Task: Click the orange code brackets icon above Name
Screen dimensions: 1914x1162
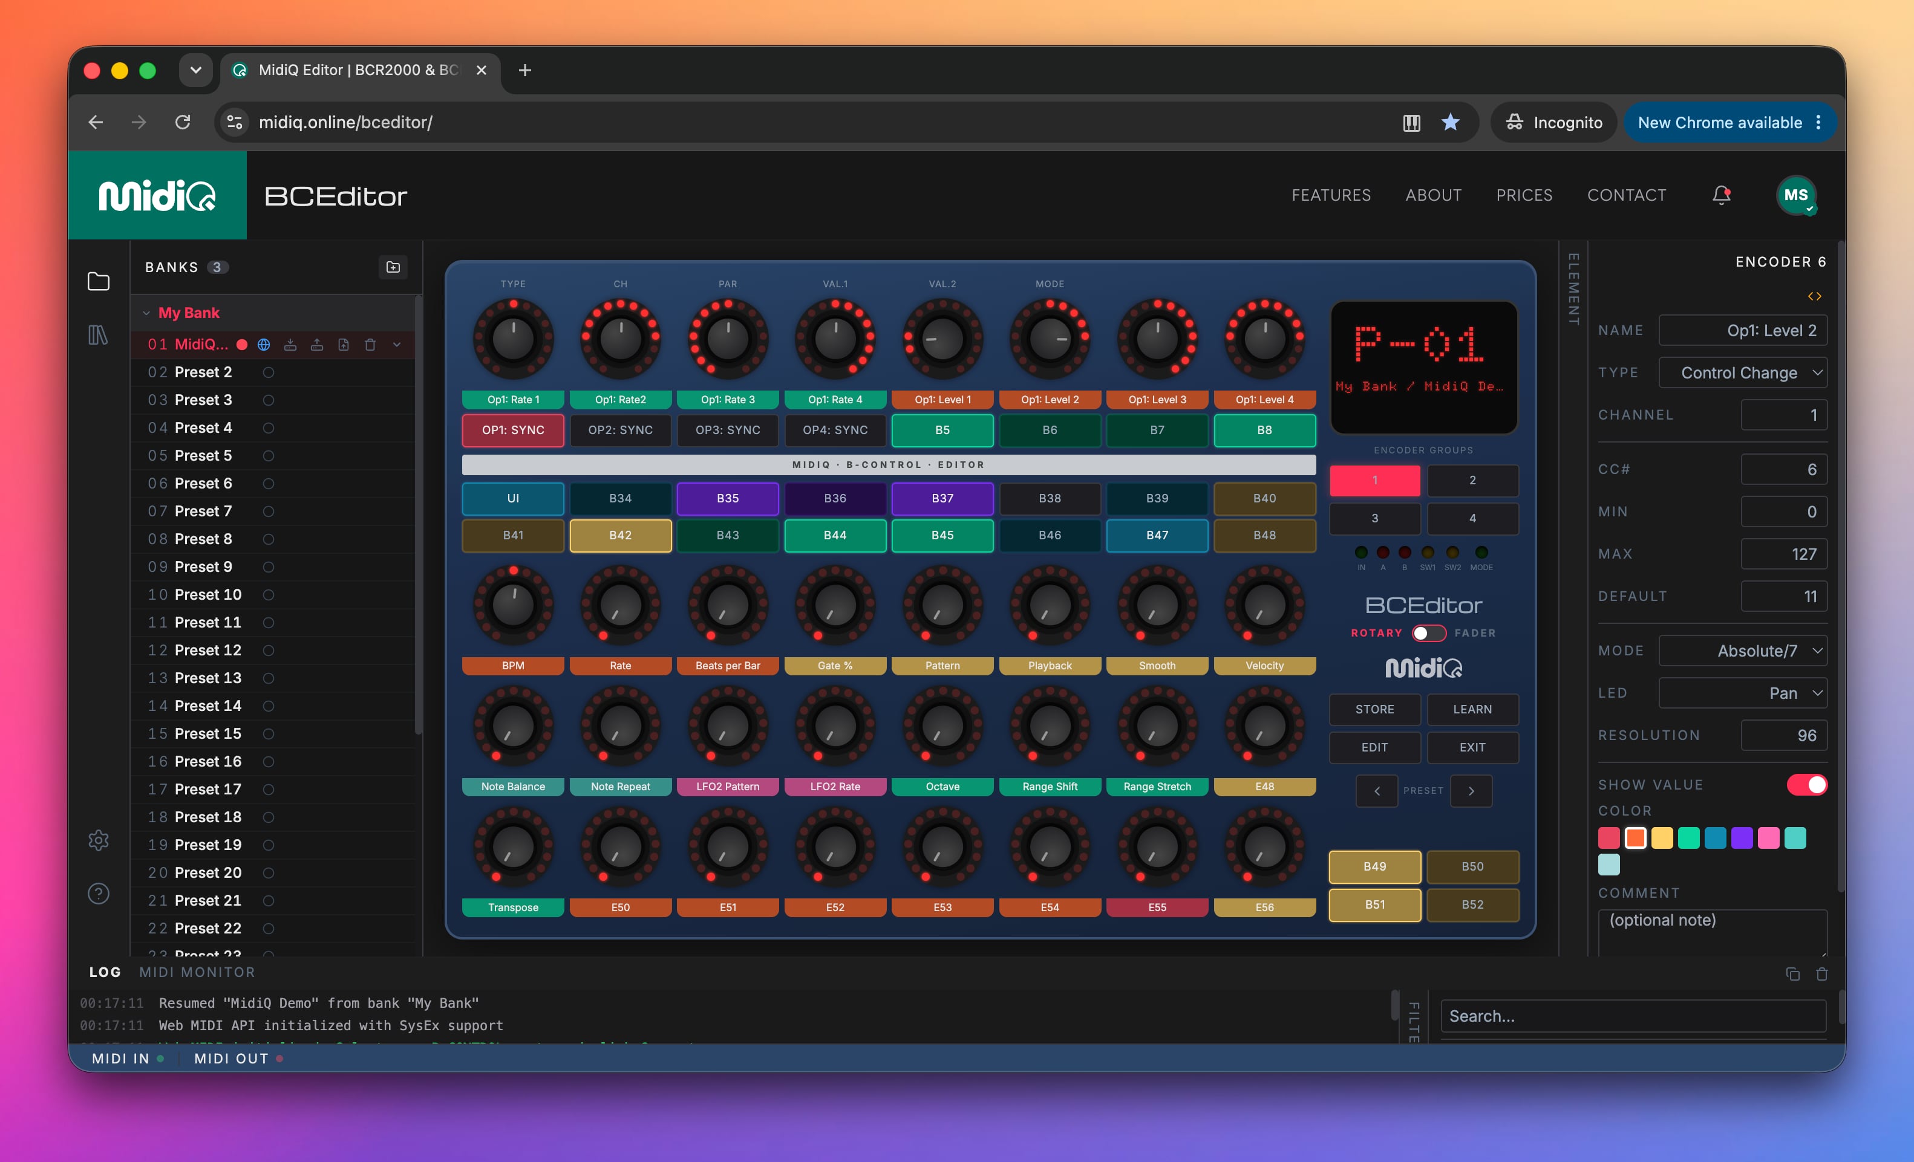Action: pos(1815,296)
